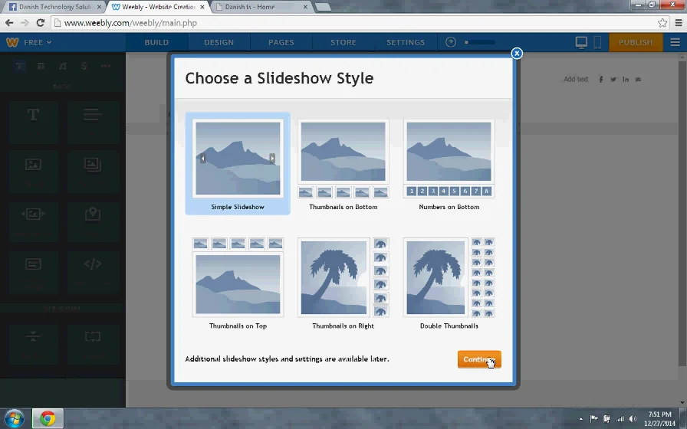Bookmark page with star icon
Screen dimensions: 687x429
pyautogui.click(x=662, y=23)
